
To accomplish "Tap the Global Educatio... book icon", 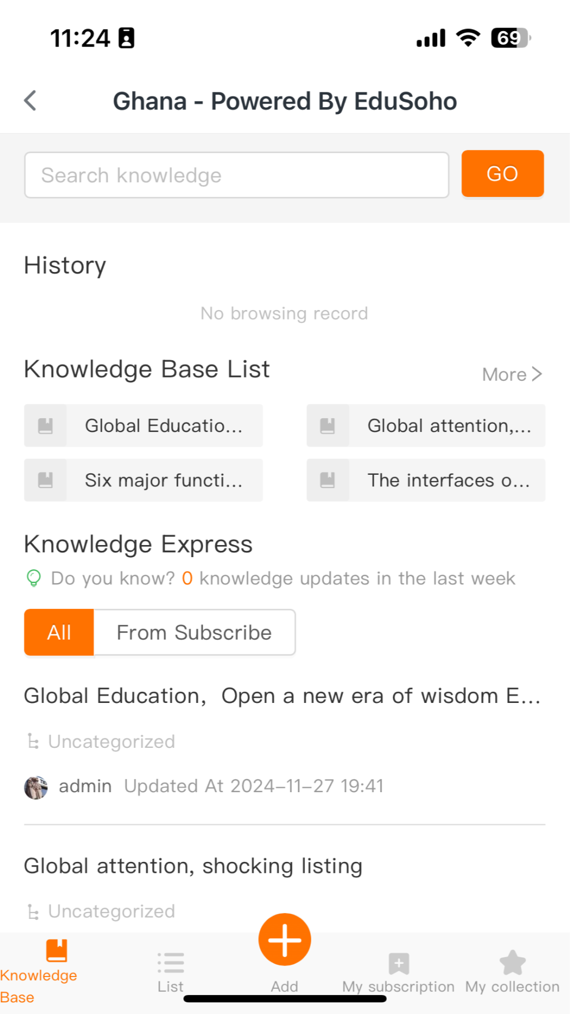I will pos(45,426).
